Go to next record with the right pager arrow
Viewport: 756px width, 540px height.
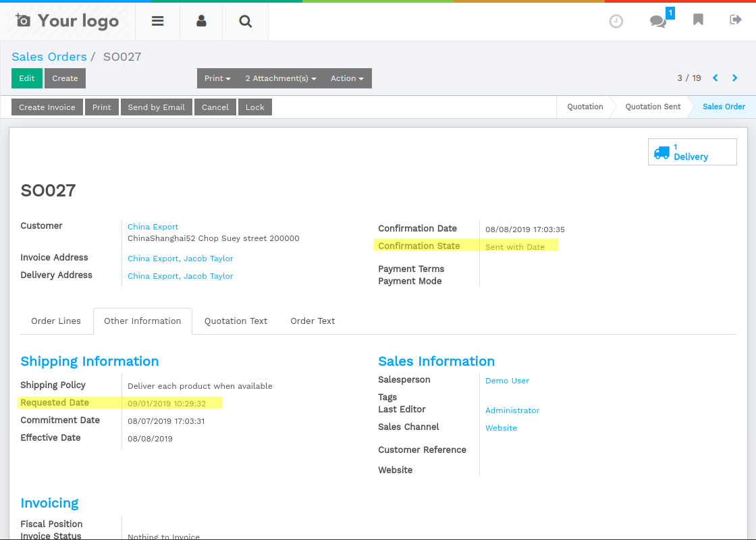coord(734,78)
